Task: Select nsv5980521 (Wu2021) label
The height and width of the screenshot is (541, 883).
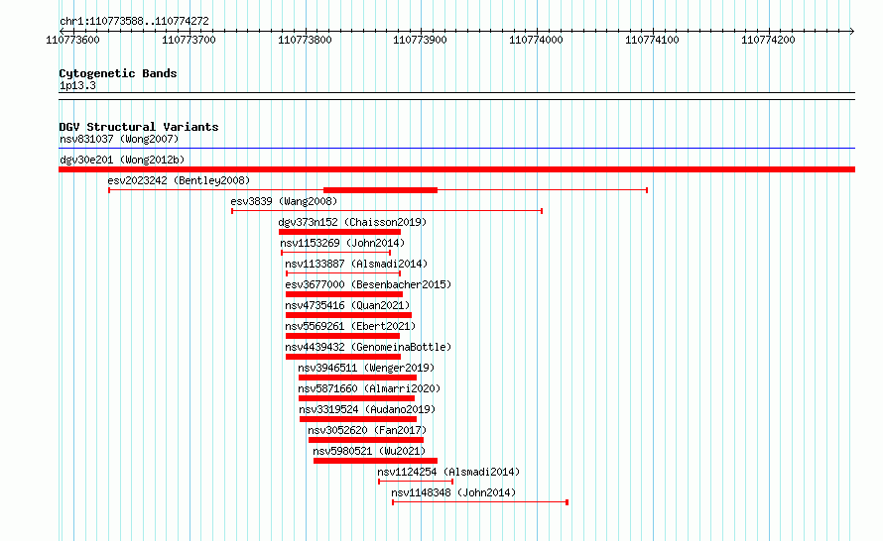Action: [369, 451]
